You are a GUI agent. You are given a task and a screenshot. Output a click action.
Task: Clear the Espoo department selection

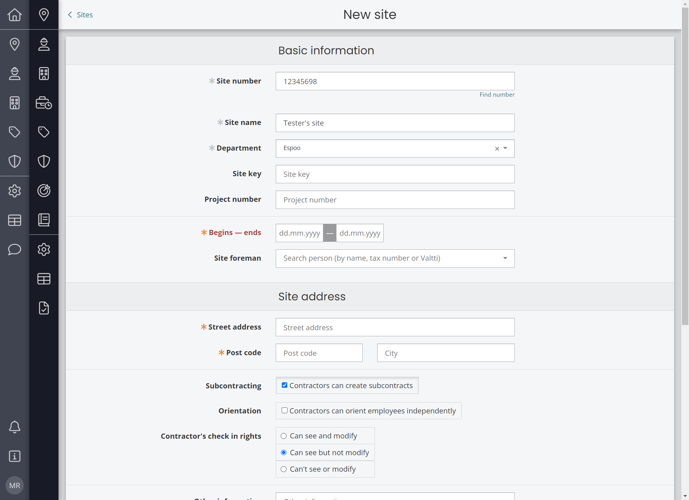point(497,148)
